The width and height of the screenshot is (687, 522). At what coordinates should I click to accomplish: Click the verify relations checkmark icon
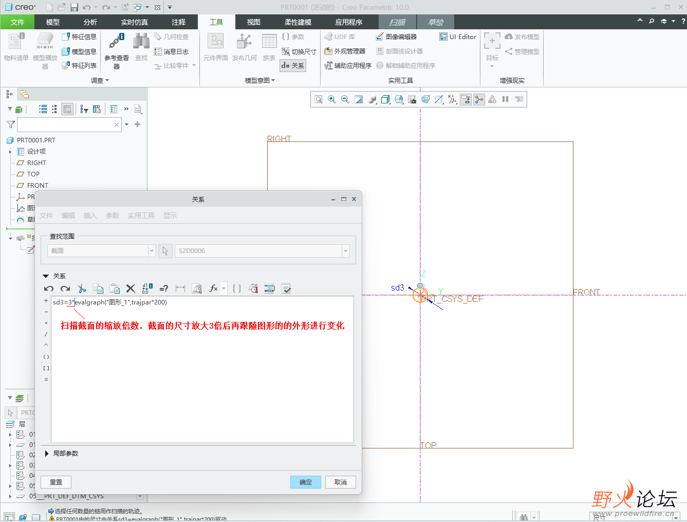tap(287, 289)
